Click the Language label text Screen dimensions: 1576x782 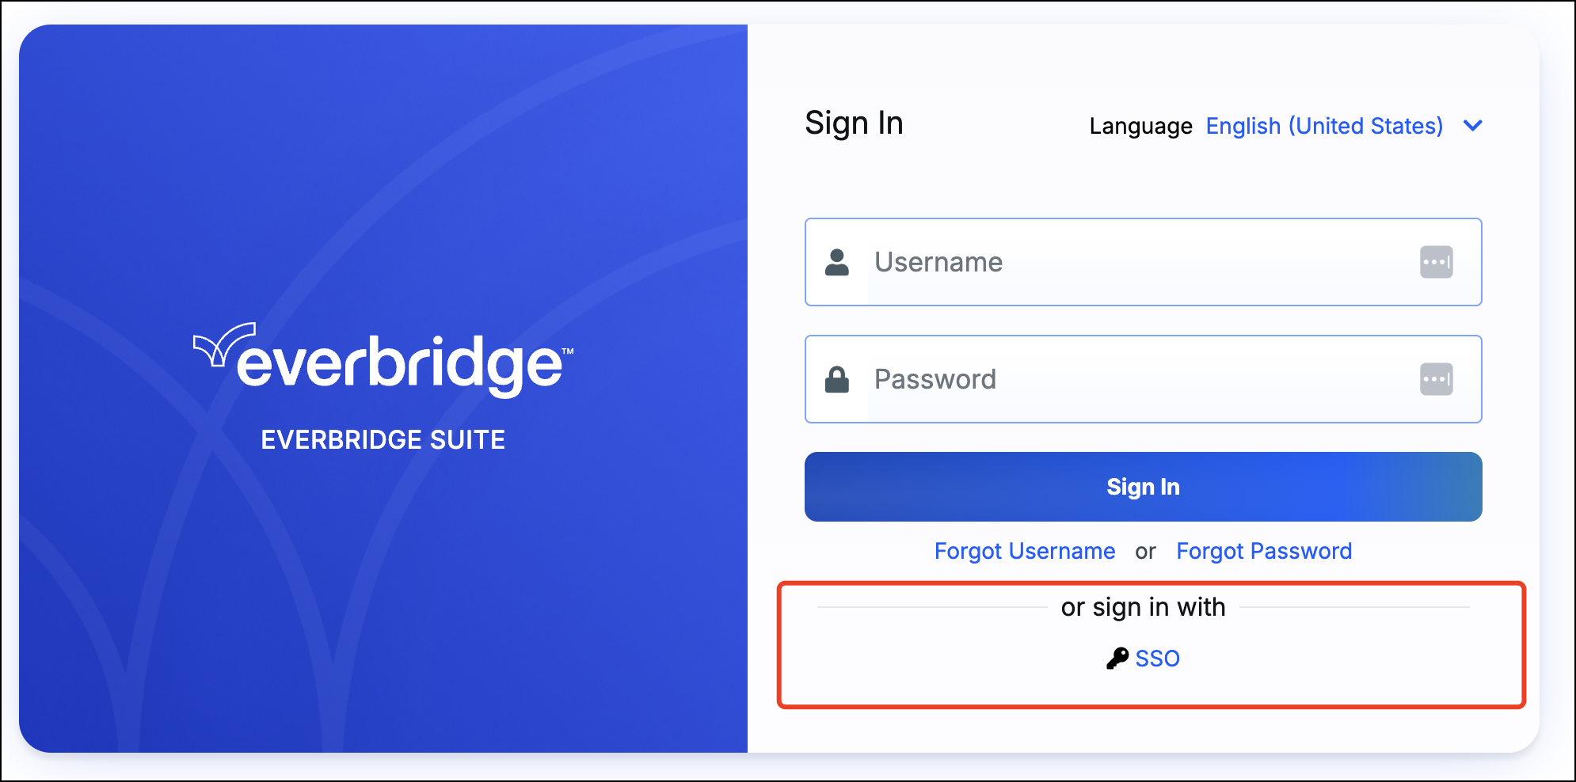1140,125
